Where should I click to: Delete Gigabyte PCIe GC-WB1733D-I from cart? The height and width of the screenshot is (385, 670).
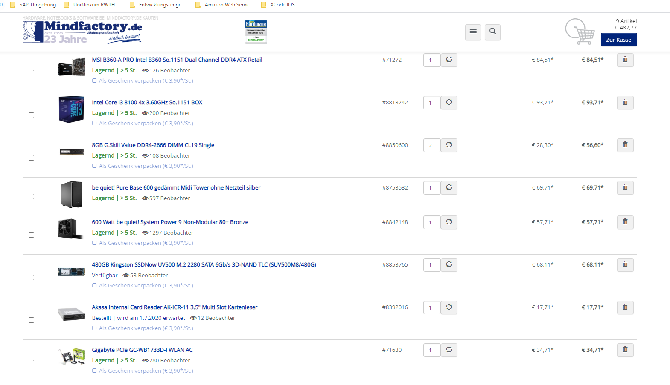point(625,350)
